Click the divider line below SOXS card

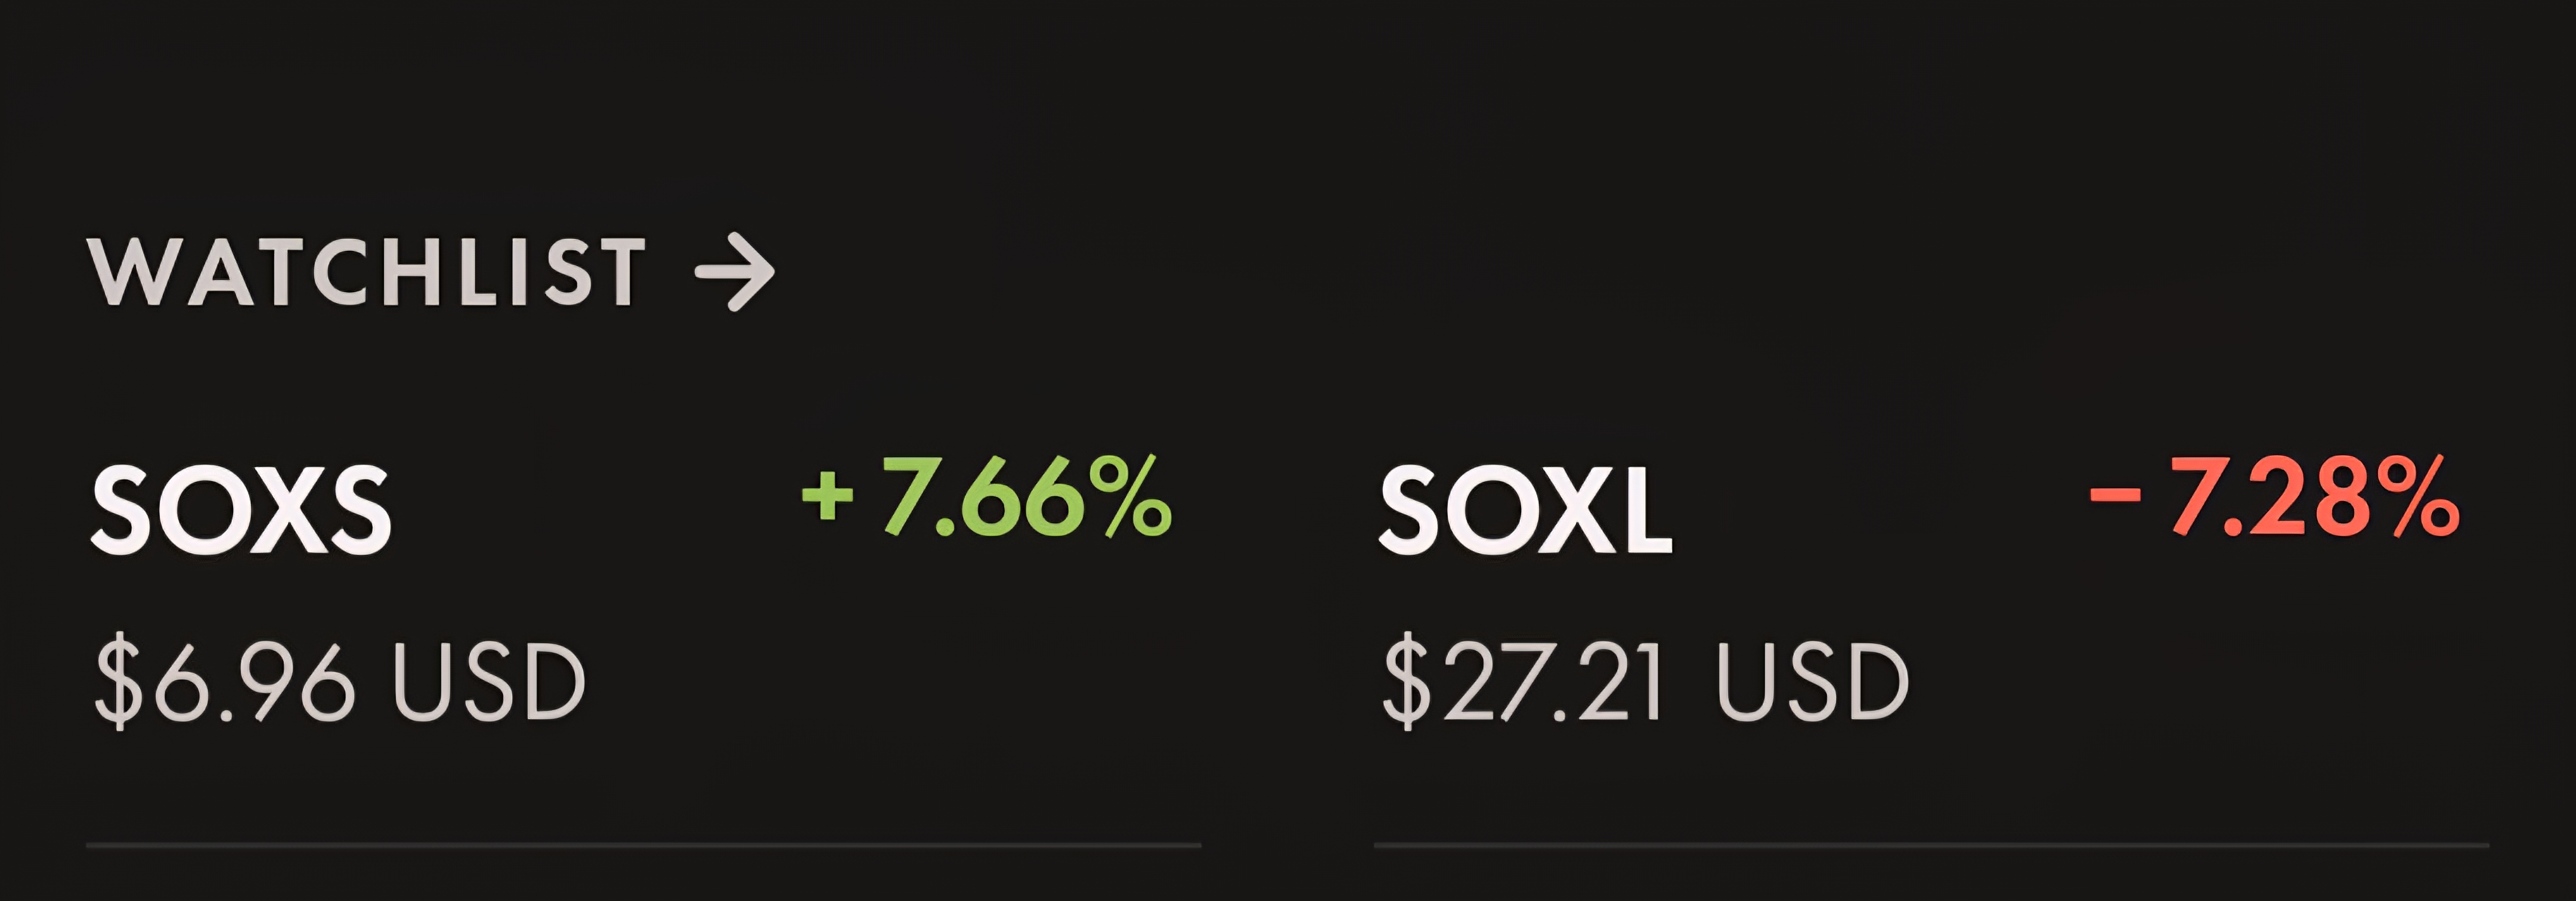(644, 846)
